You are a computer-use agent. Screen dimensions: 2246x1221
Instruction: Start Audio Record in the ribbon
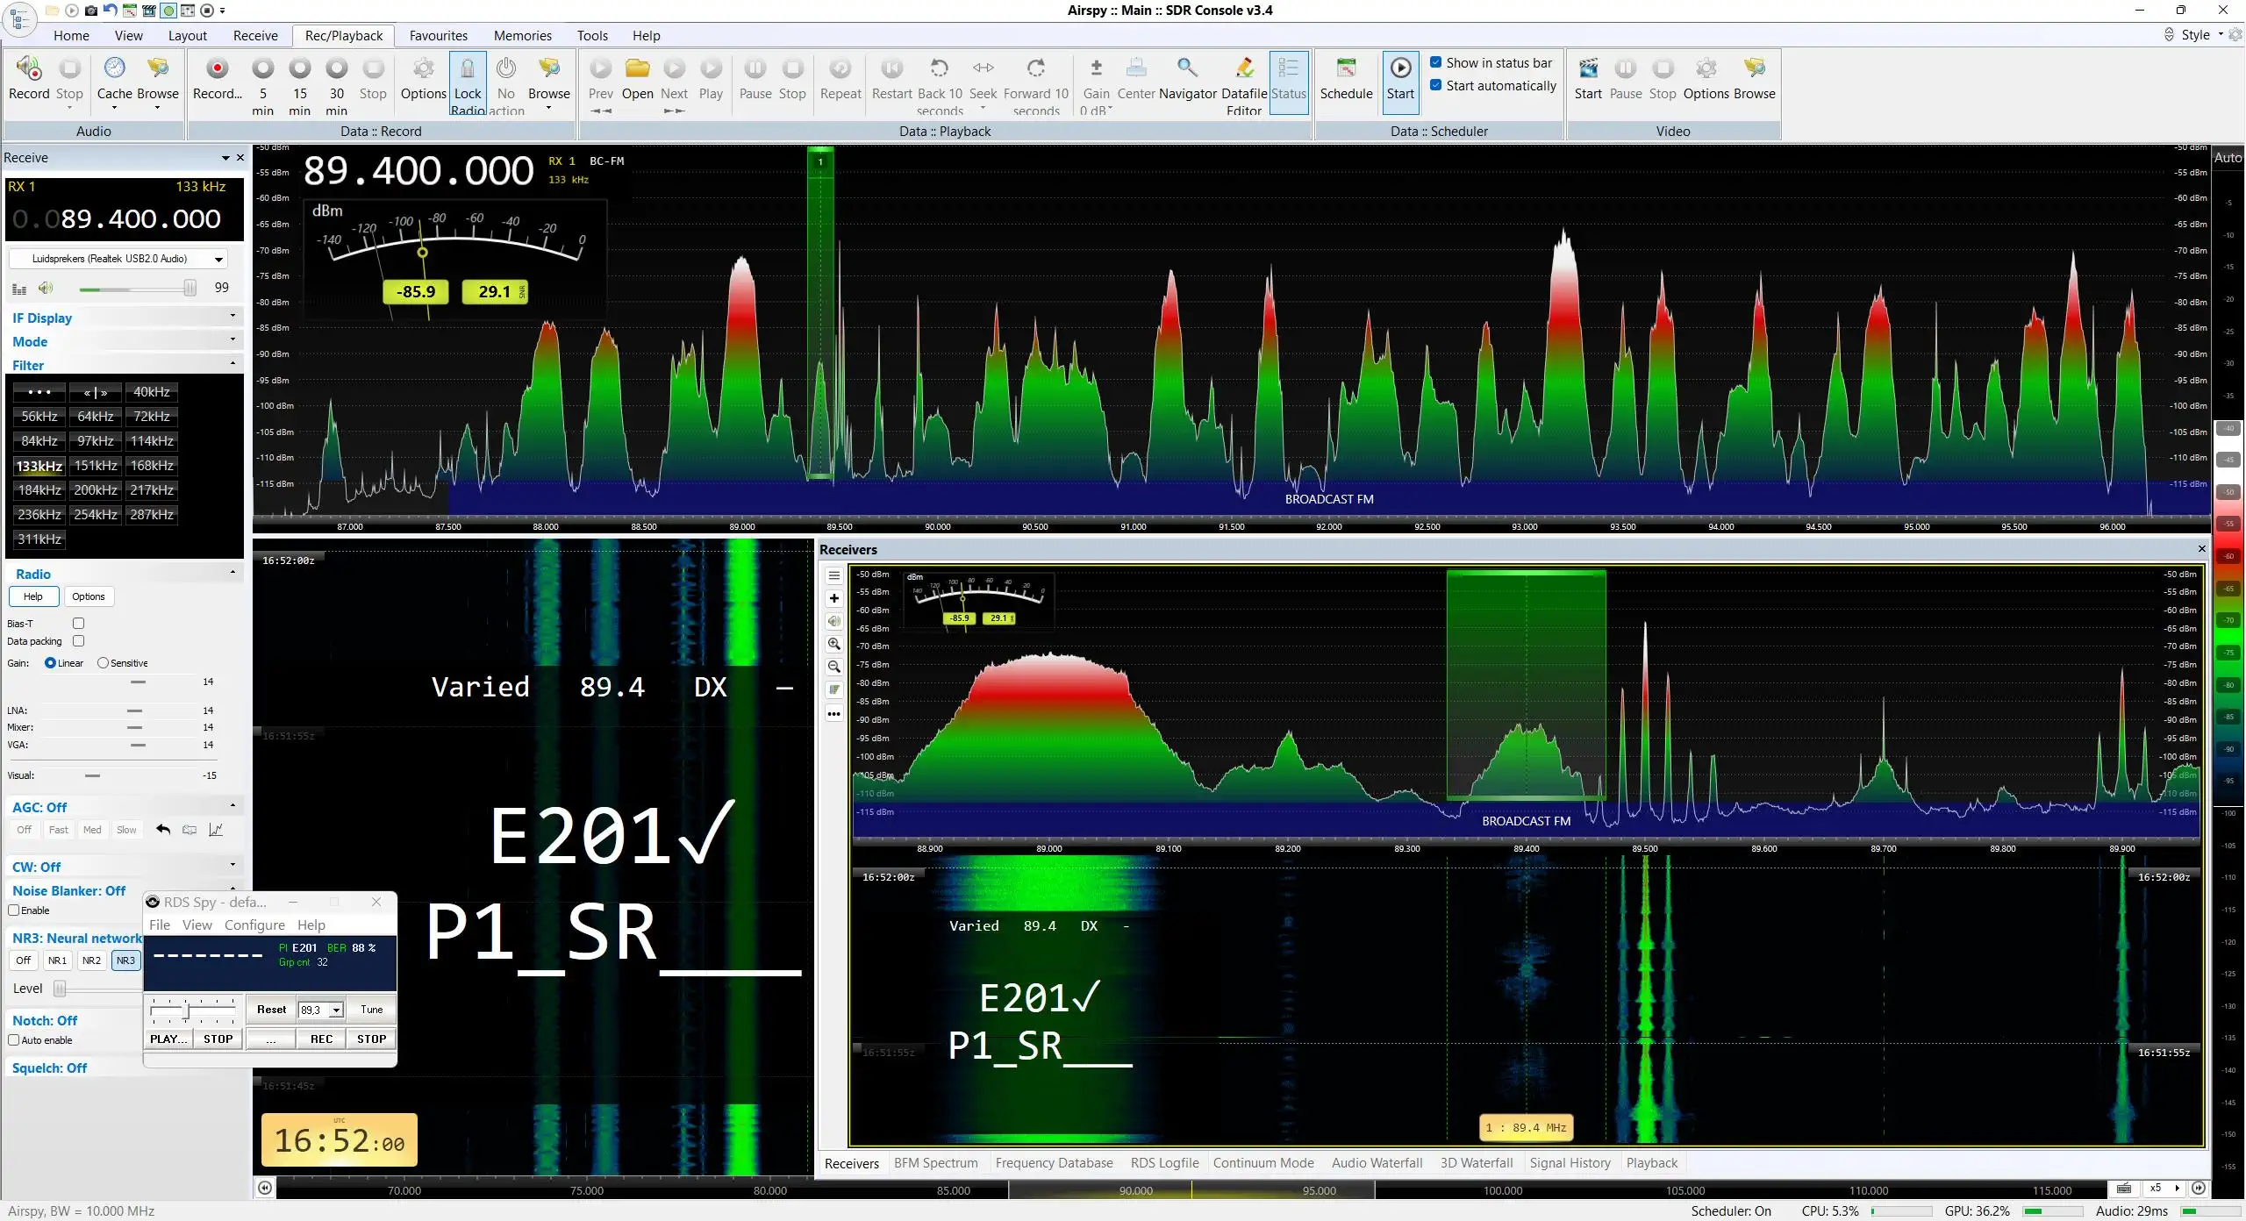[x=29, y=78]
